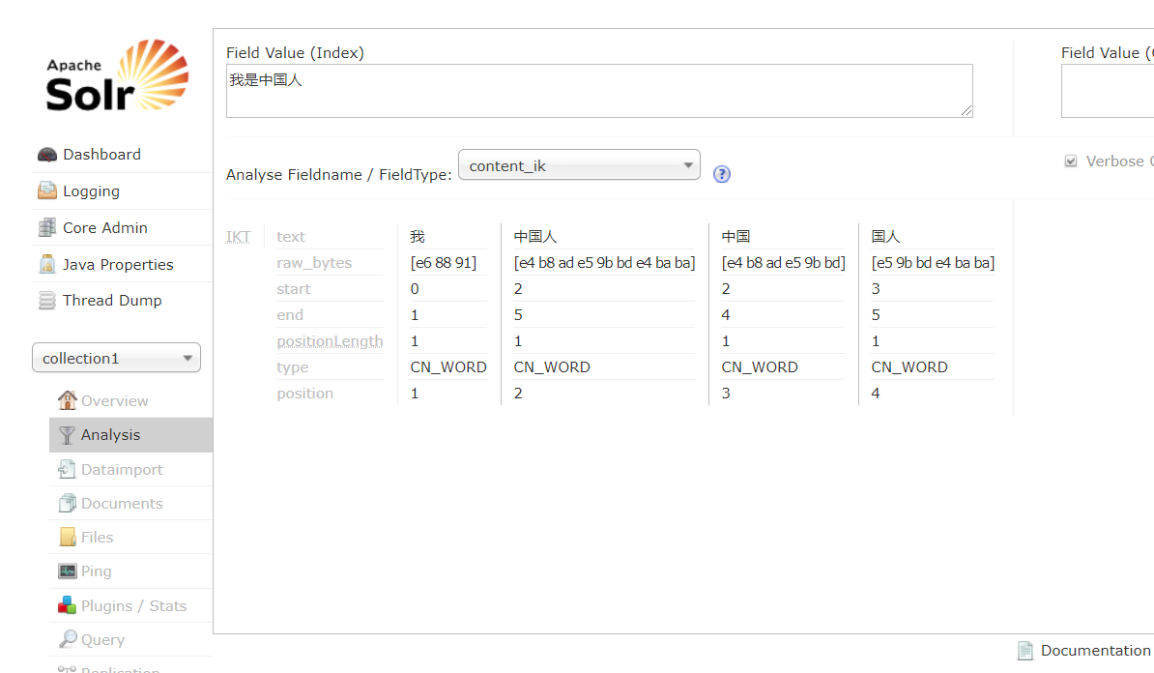Click the Field Value (Index) text area

point(599,91)
